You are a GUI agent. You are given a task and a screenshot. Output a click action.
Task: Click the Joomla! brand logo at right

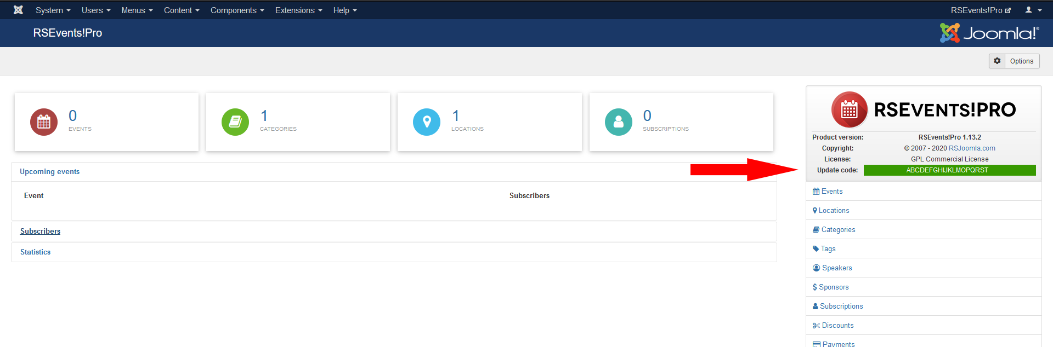click(x=989, y=33)
